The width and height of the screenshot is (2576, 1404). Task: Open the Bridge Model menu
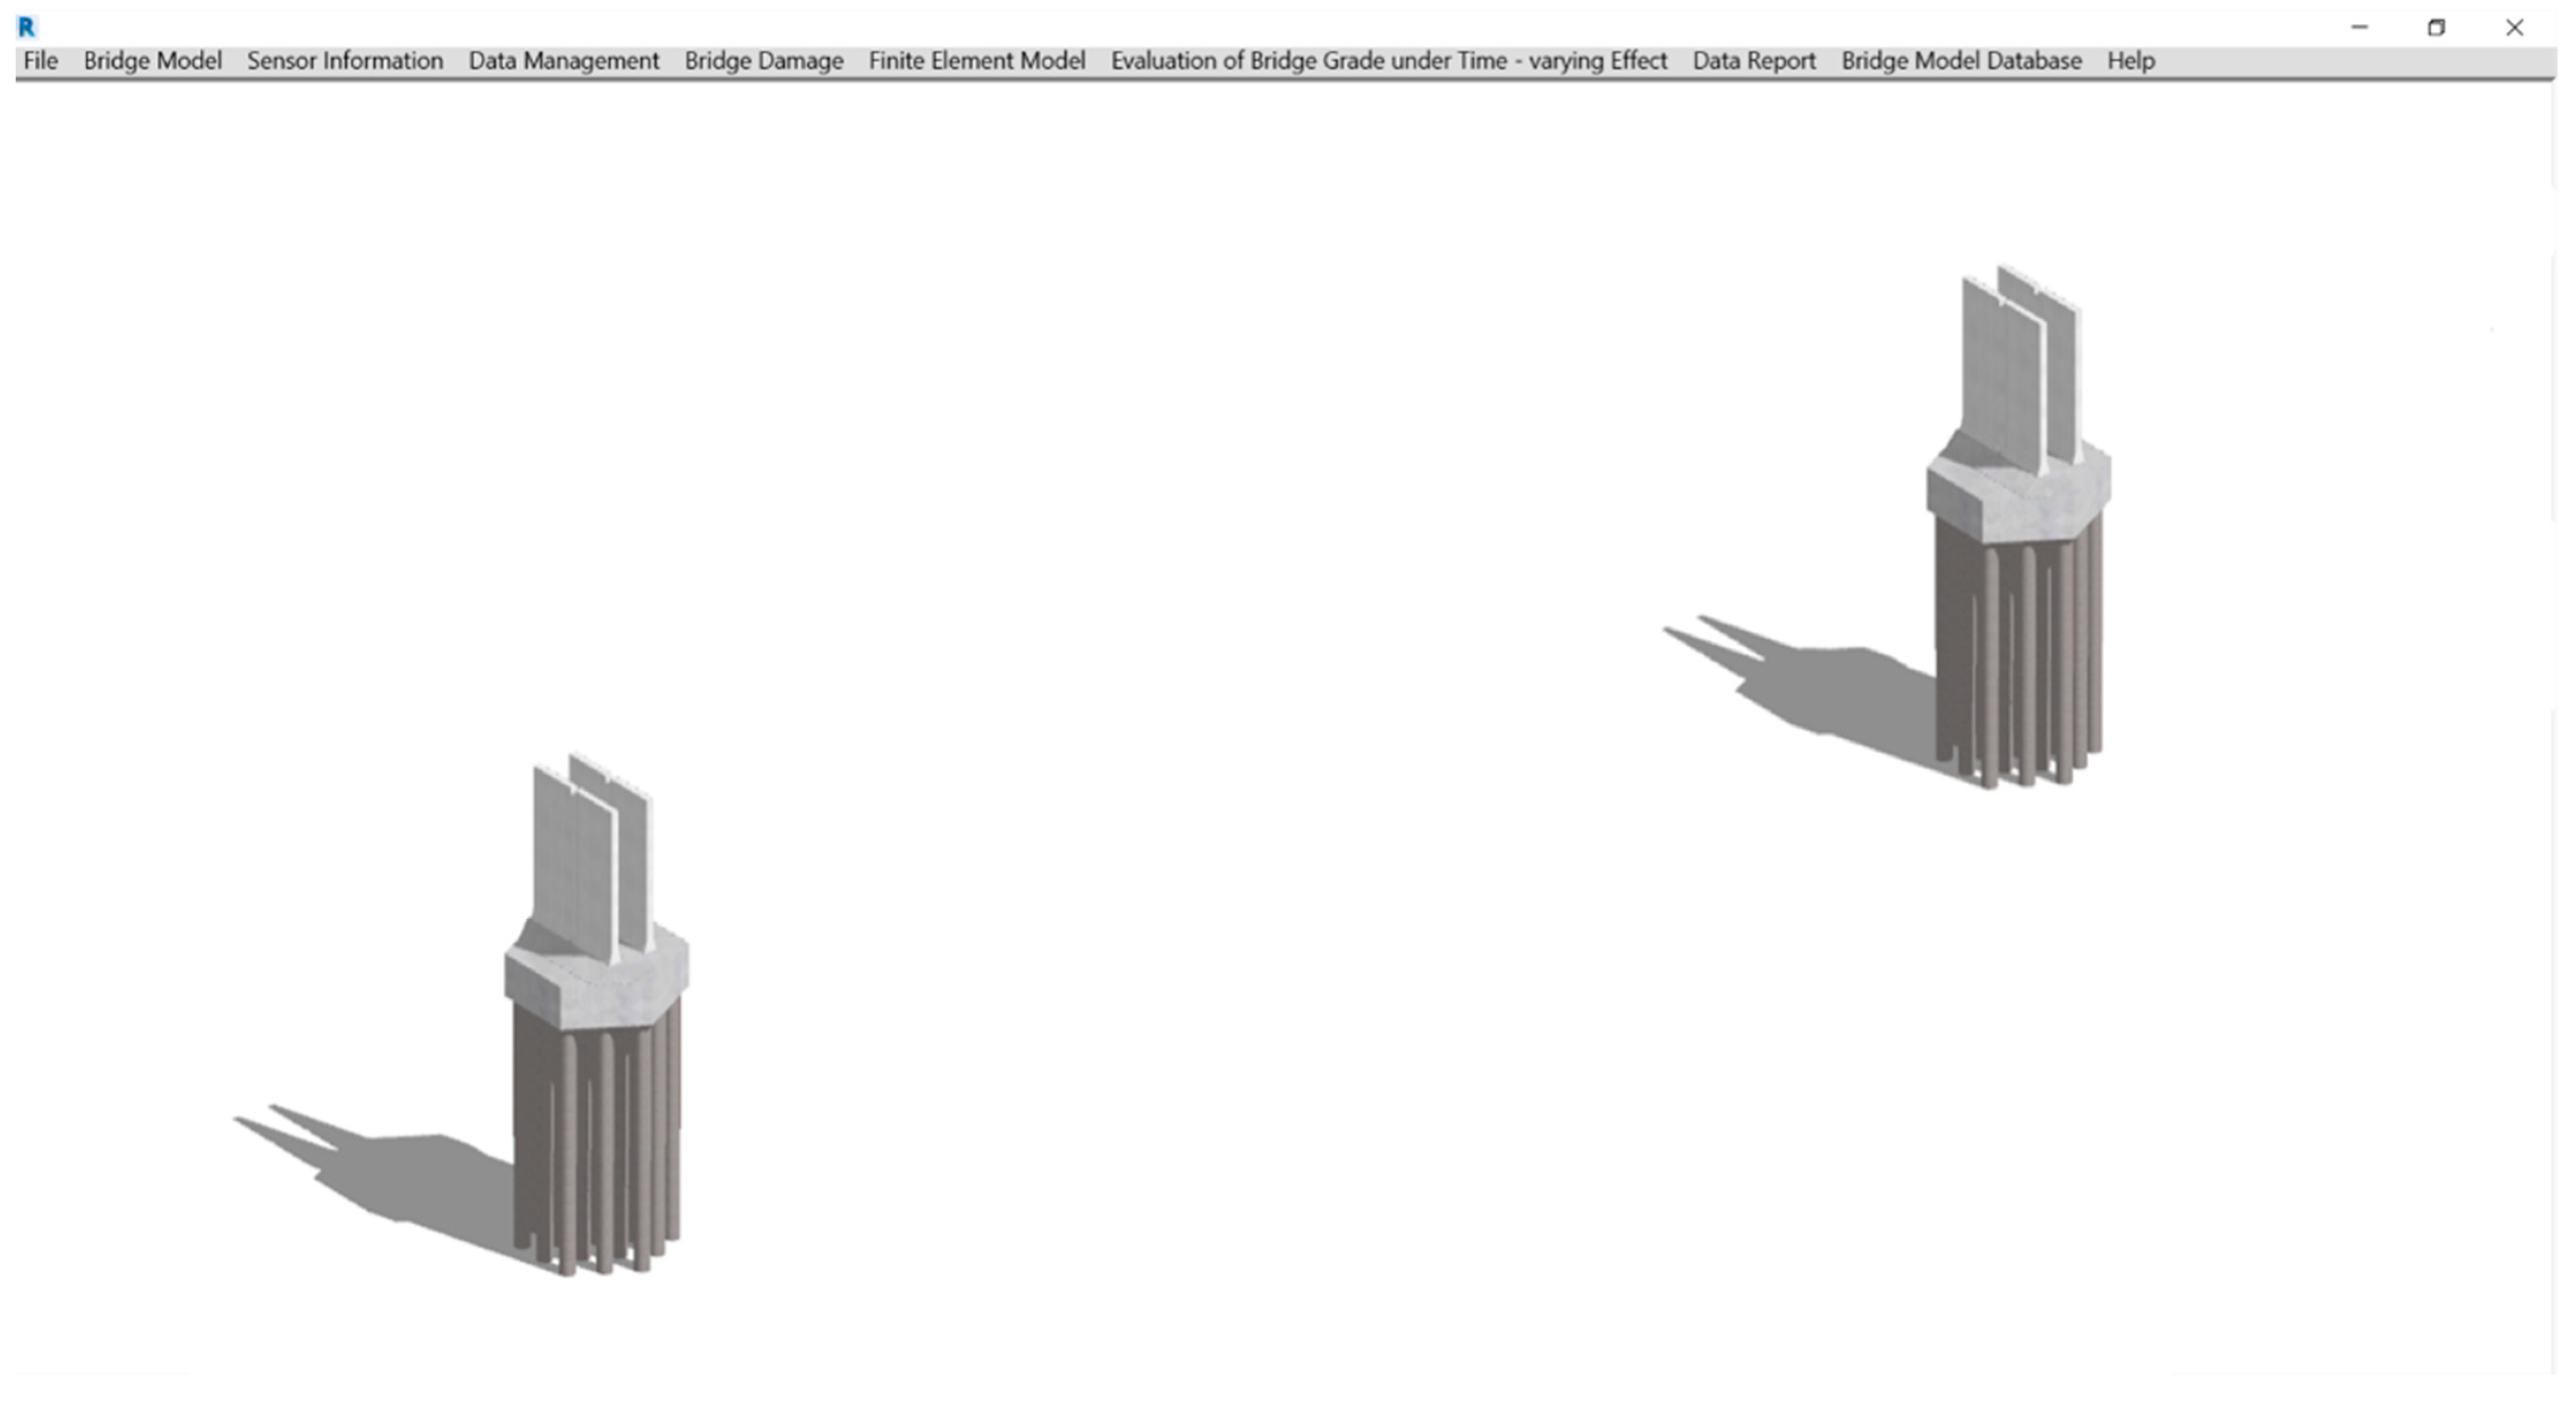click(152, 61)
